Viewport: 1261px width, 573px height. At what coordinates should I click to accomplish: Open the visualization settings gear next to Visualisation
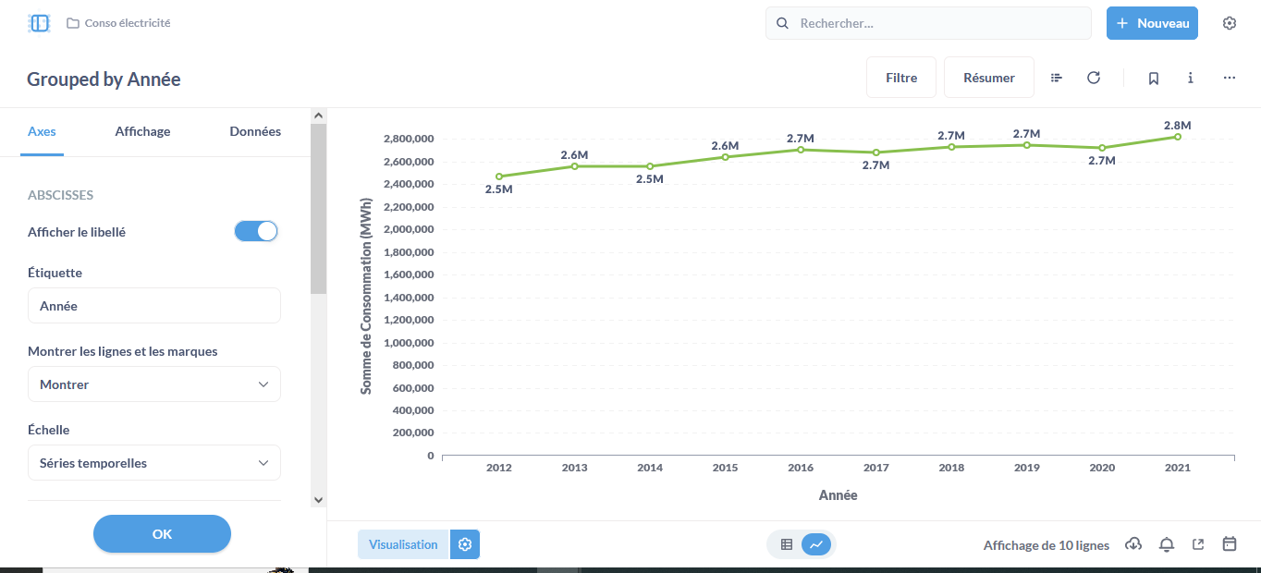click(465, 544)
